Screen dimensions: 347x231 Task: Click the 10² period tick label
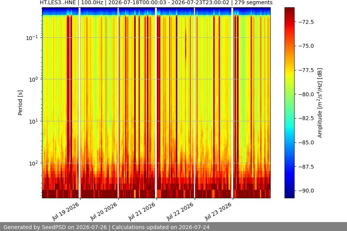click(x=33, y=163)
